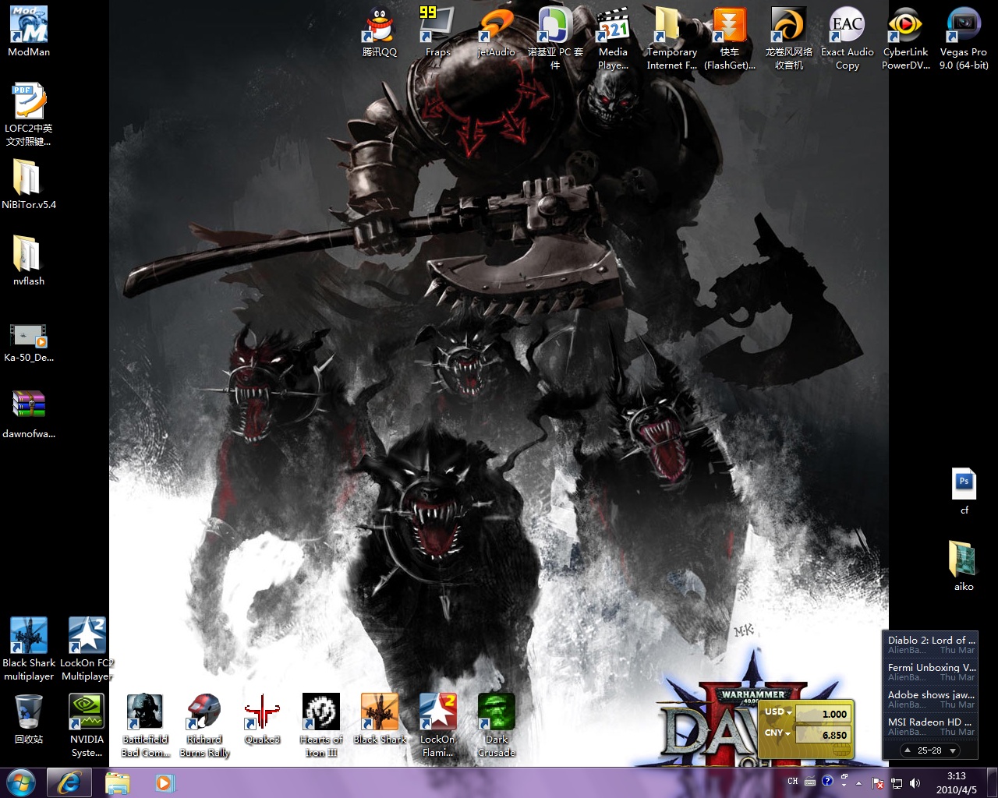Launch Hearts of Iron III shortcut
Image resolution: width=998 pixels, height=798 pixels.
(321, 726)
